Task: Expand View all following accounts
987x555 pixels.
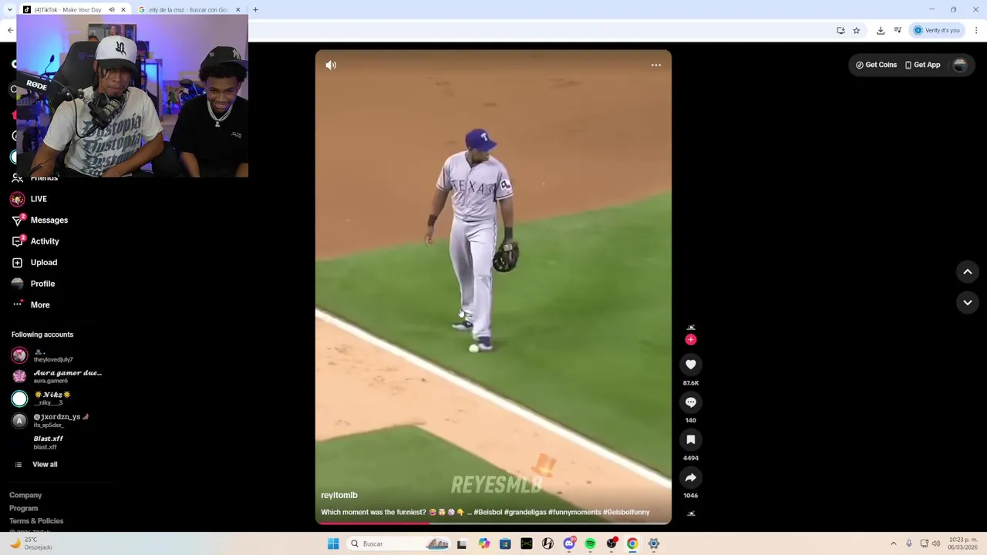Action: point(45,465)
